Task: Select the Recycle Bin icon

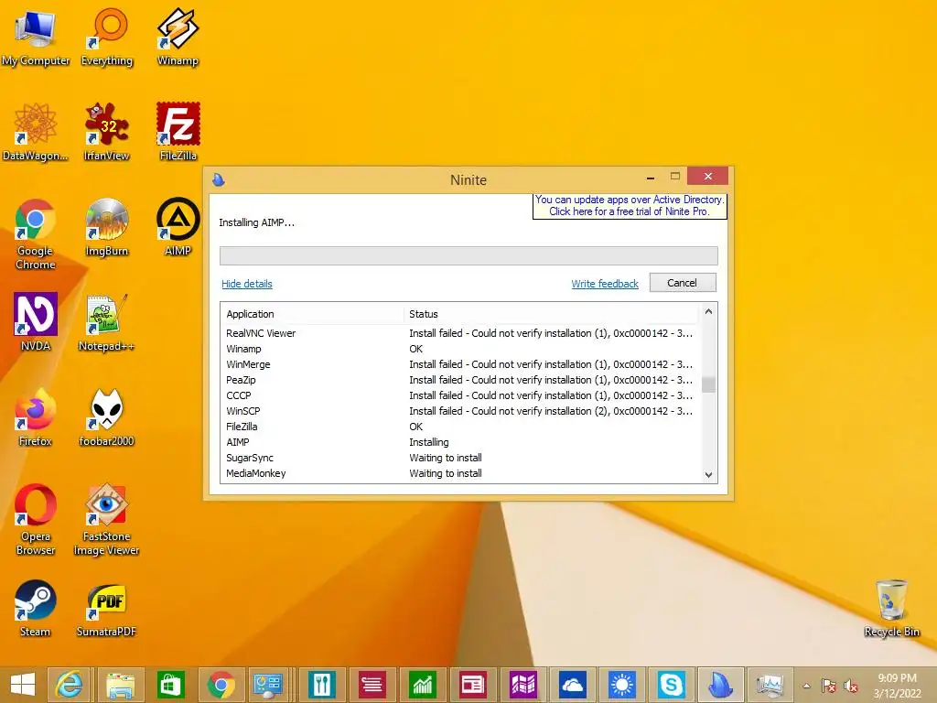Action: (892, 609)
